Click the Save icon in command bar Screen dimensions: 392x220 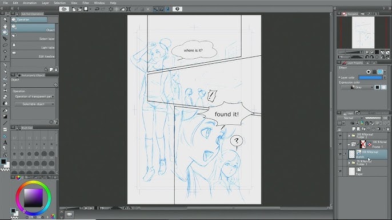coord(86,9)
